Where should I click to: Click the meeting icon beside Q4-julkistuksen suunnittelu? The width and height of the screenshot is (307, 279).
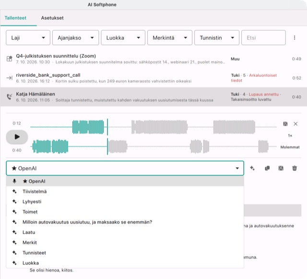pos(10,59)
